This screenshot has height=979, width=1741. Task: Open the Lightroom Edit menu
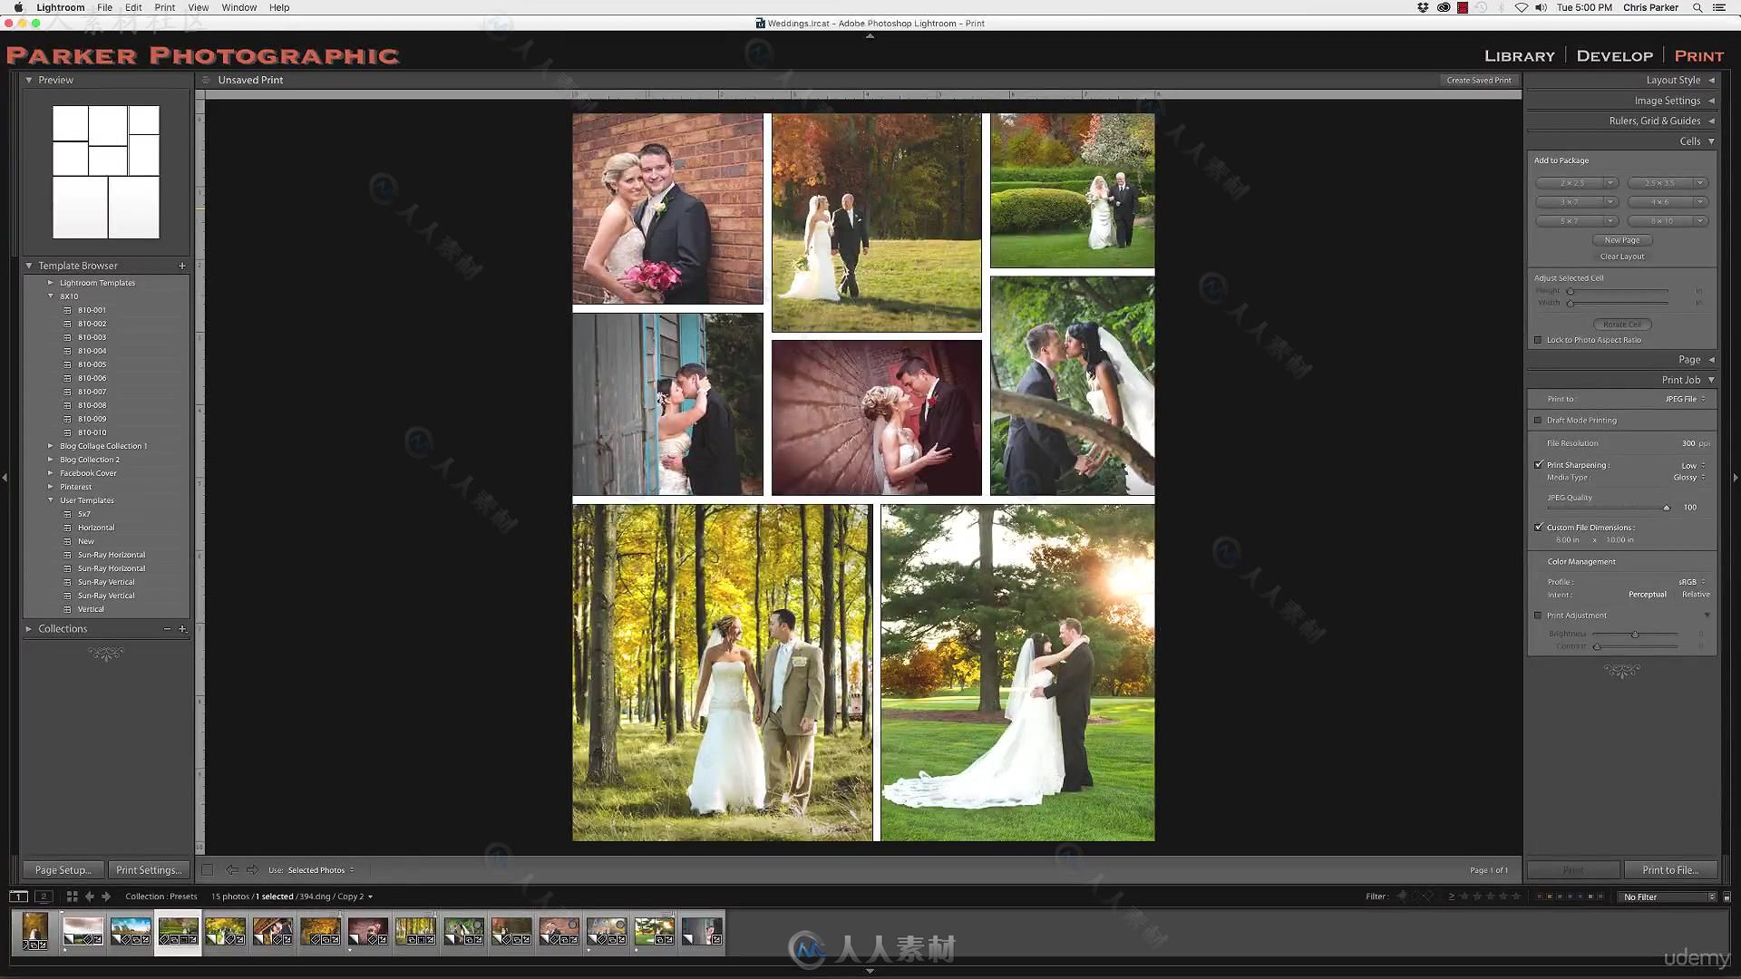(132, 7)
